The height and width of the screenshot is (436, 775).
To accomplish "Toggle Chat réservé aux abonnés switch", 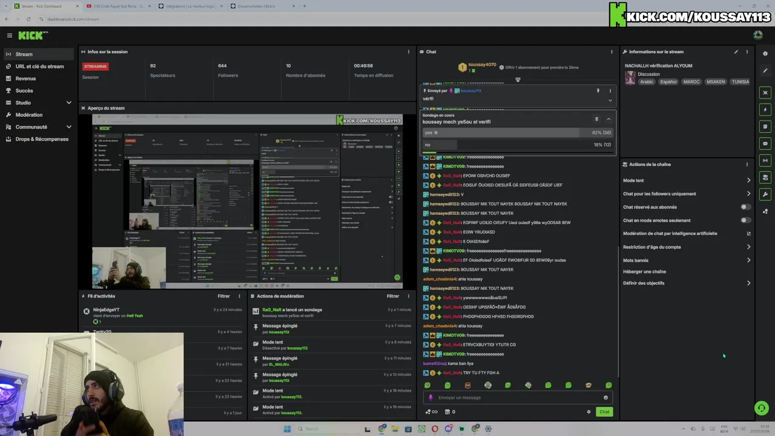I will click(745, 207).
